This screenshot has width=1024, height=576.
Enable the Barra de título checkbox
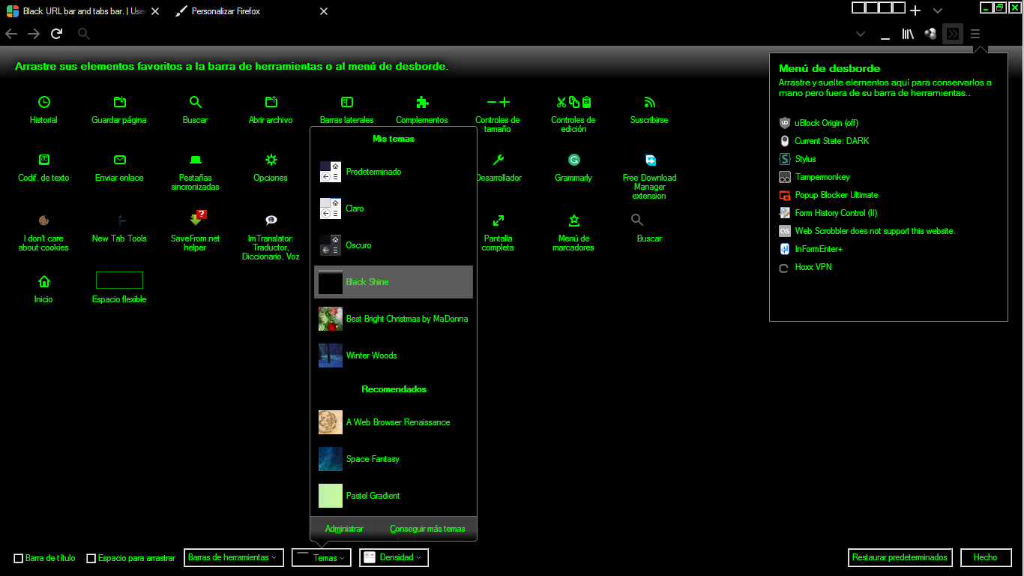point(19,558)
